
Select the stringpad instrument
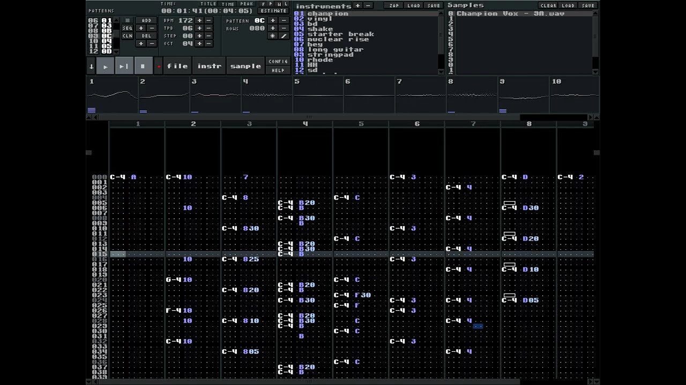[x=330, y=55]
